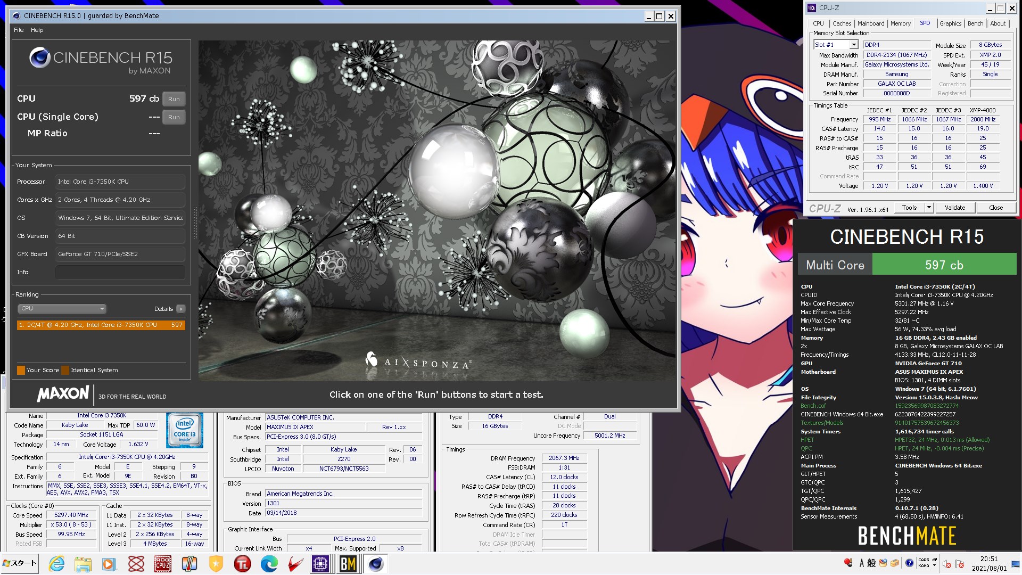
Task: Click 'Bench.cof' entry in BenchMate panel
Action: pos(813,406)
